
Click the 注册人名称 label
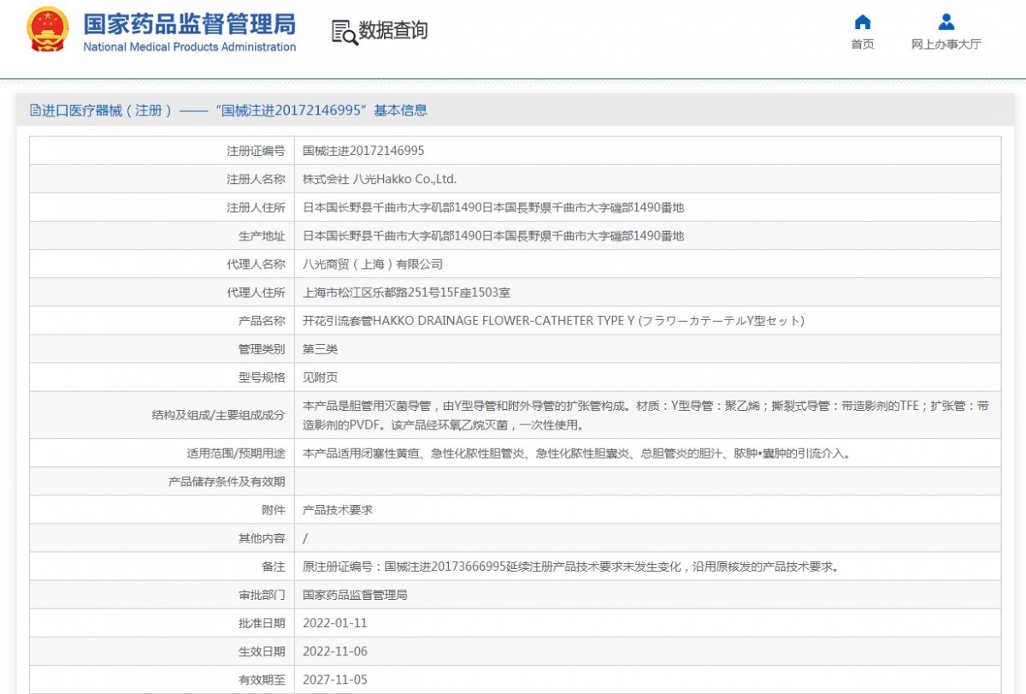click(x=256, y=179)
